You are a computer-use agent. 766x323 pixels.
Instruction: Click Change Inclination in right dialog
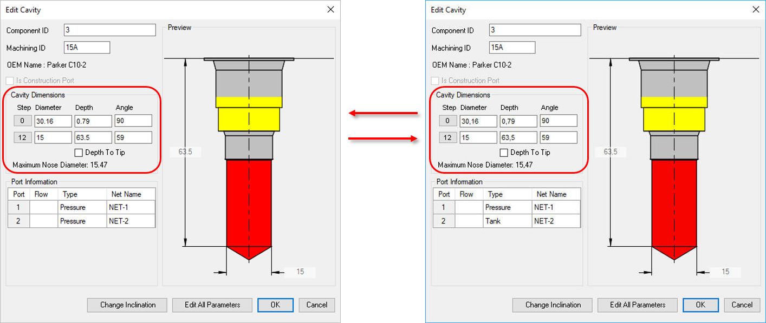pyautogui.click(x=553, y=305)
